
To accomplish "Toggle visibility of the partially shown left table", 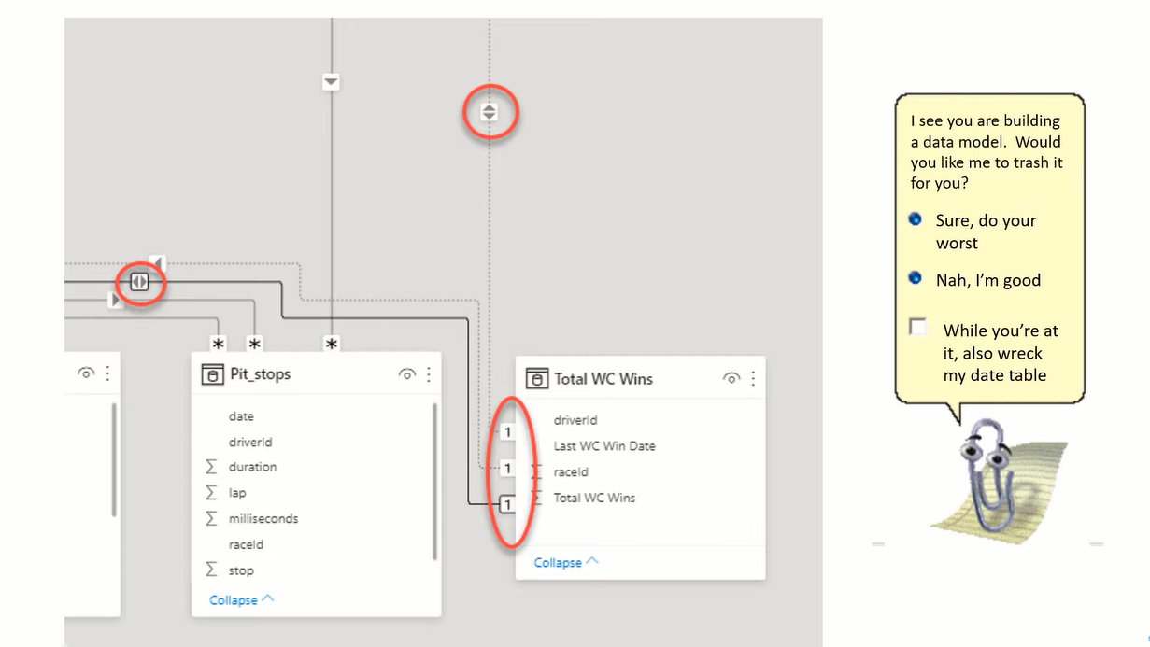I will pyautogui.click(x=86, y=373).
